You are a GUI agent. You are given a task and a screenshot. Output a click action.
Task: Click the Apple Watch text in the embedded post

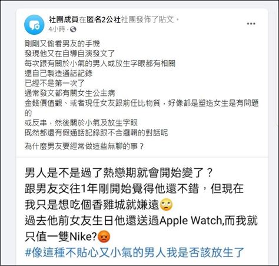click(x=191, y=221)
